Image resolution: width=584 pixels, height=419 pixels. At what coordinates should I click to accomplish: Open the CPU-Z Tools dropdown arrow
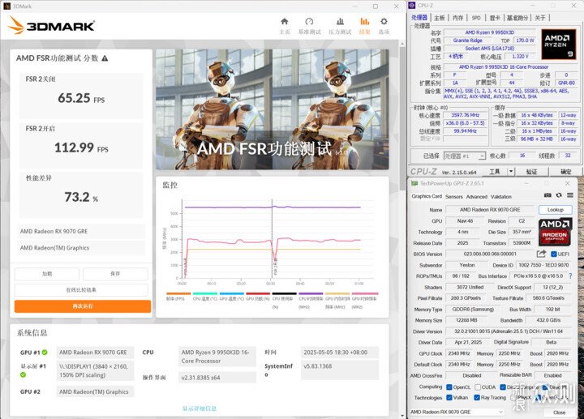click(511, 171)
